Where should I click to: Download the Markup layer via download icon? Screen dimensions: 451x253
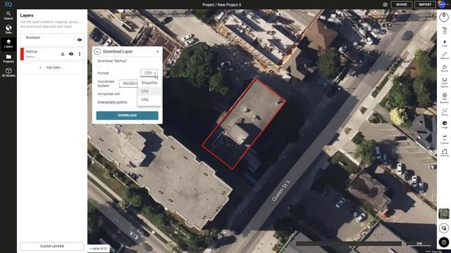(63, 53)
